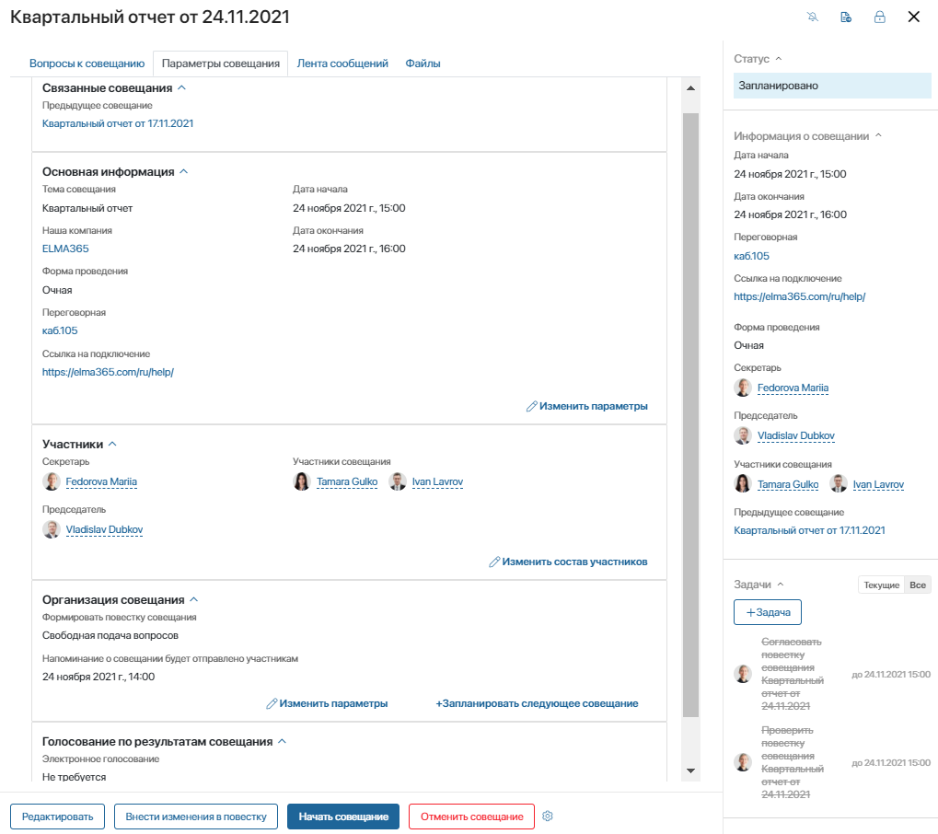Screen dimensions: 938x834
Task: Open Fedorova Mariia profile in sidebar
Action: (793, 388)
